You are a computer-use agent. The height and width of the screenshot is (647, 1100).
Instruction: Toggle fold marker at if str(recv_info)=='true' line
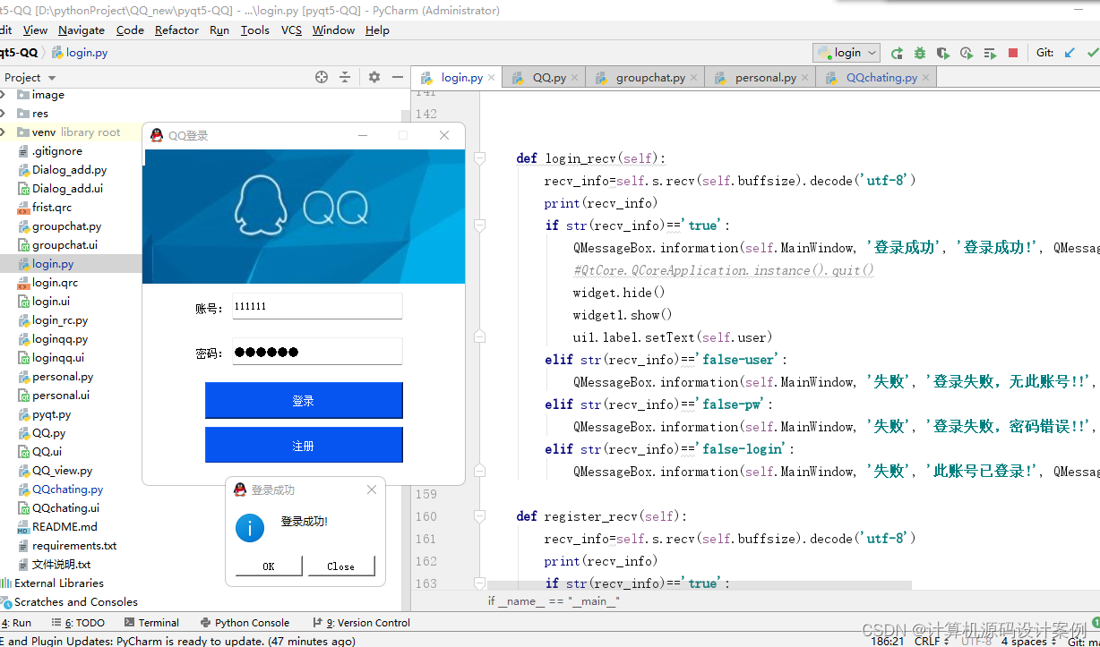click(480, 226)
